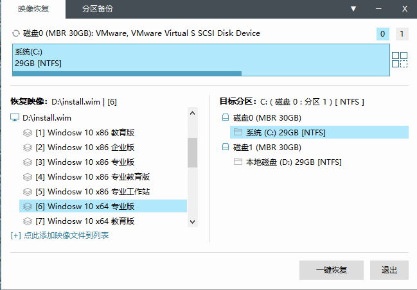Switch to disk 1 toggle button

click(402, 34)
